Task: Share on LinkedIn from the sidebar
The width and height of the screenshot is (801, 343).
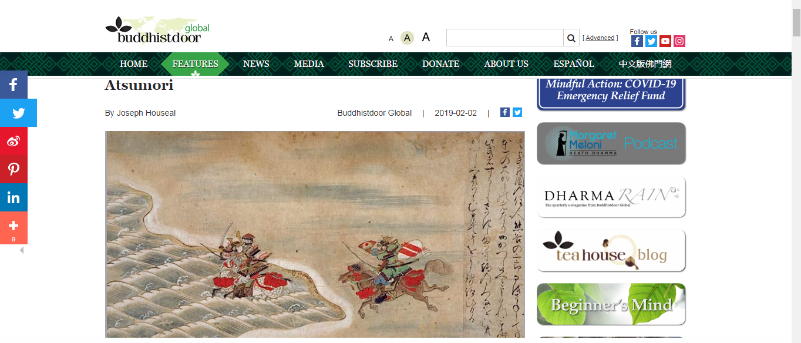Action: click(x=14, y=197)
